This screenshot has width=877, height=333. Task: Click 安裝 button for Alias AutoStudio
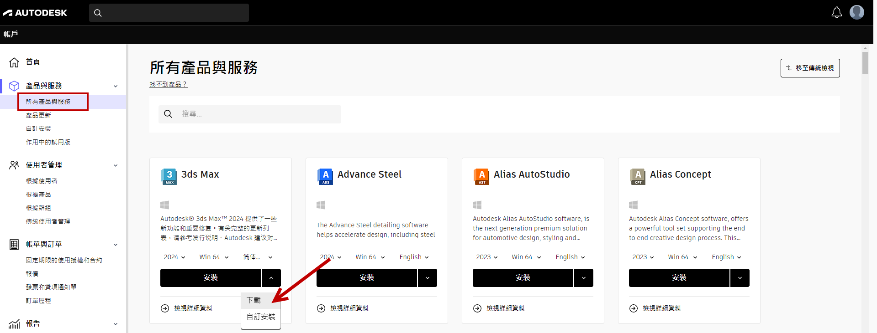tap(523, 278)
